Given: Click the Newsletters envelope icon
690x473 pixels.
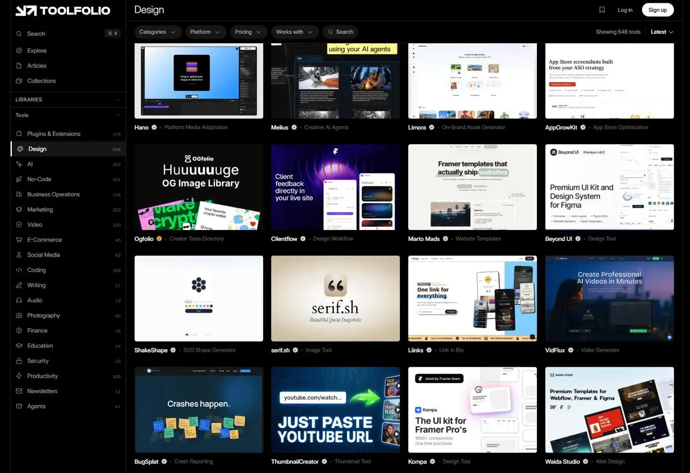Looking at the screenshot, I should 19,391.
